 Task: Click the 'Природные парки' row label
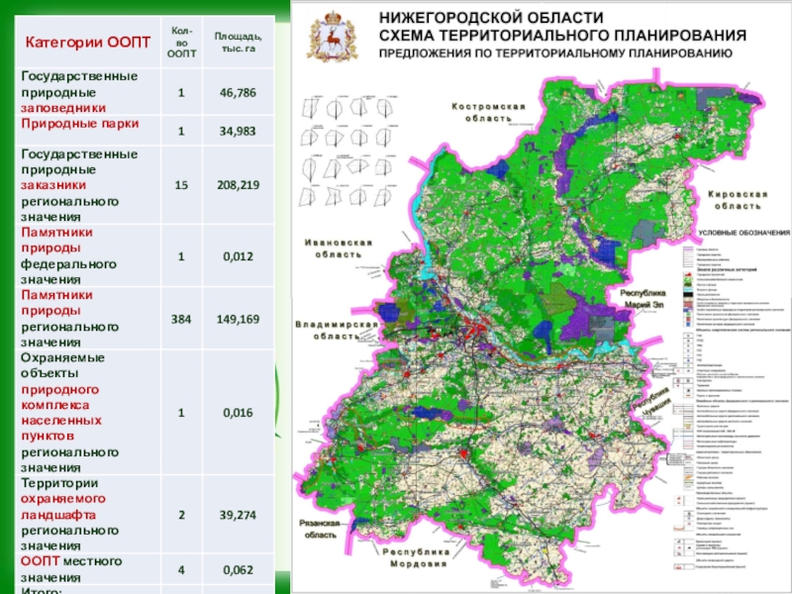tap(80, 124)
